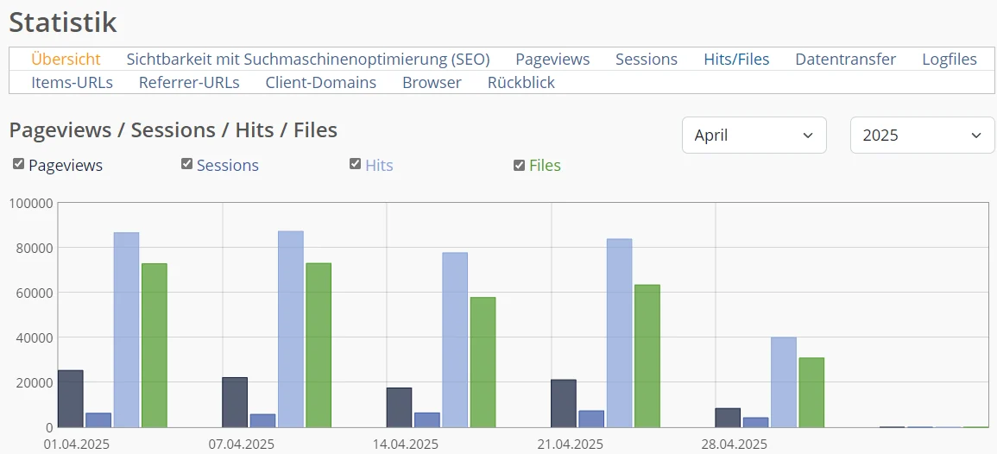Click the Pageviews bar for 28.04.2025
Image resolution: width=997 pixels, height=454 pixels.
[x=728, y=418]
